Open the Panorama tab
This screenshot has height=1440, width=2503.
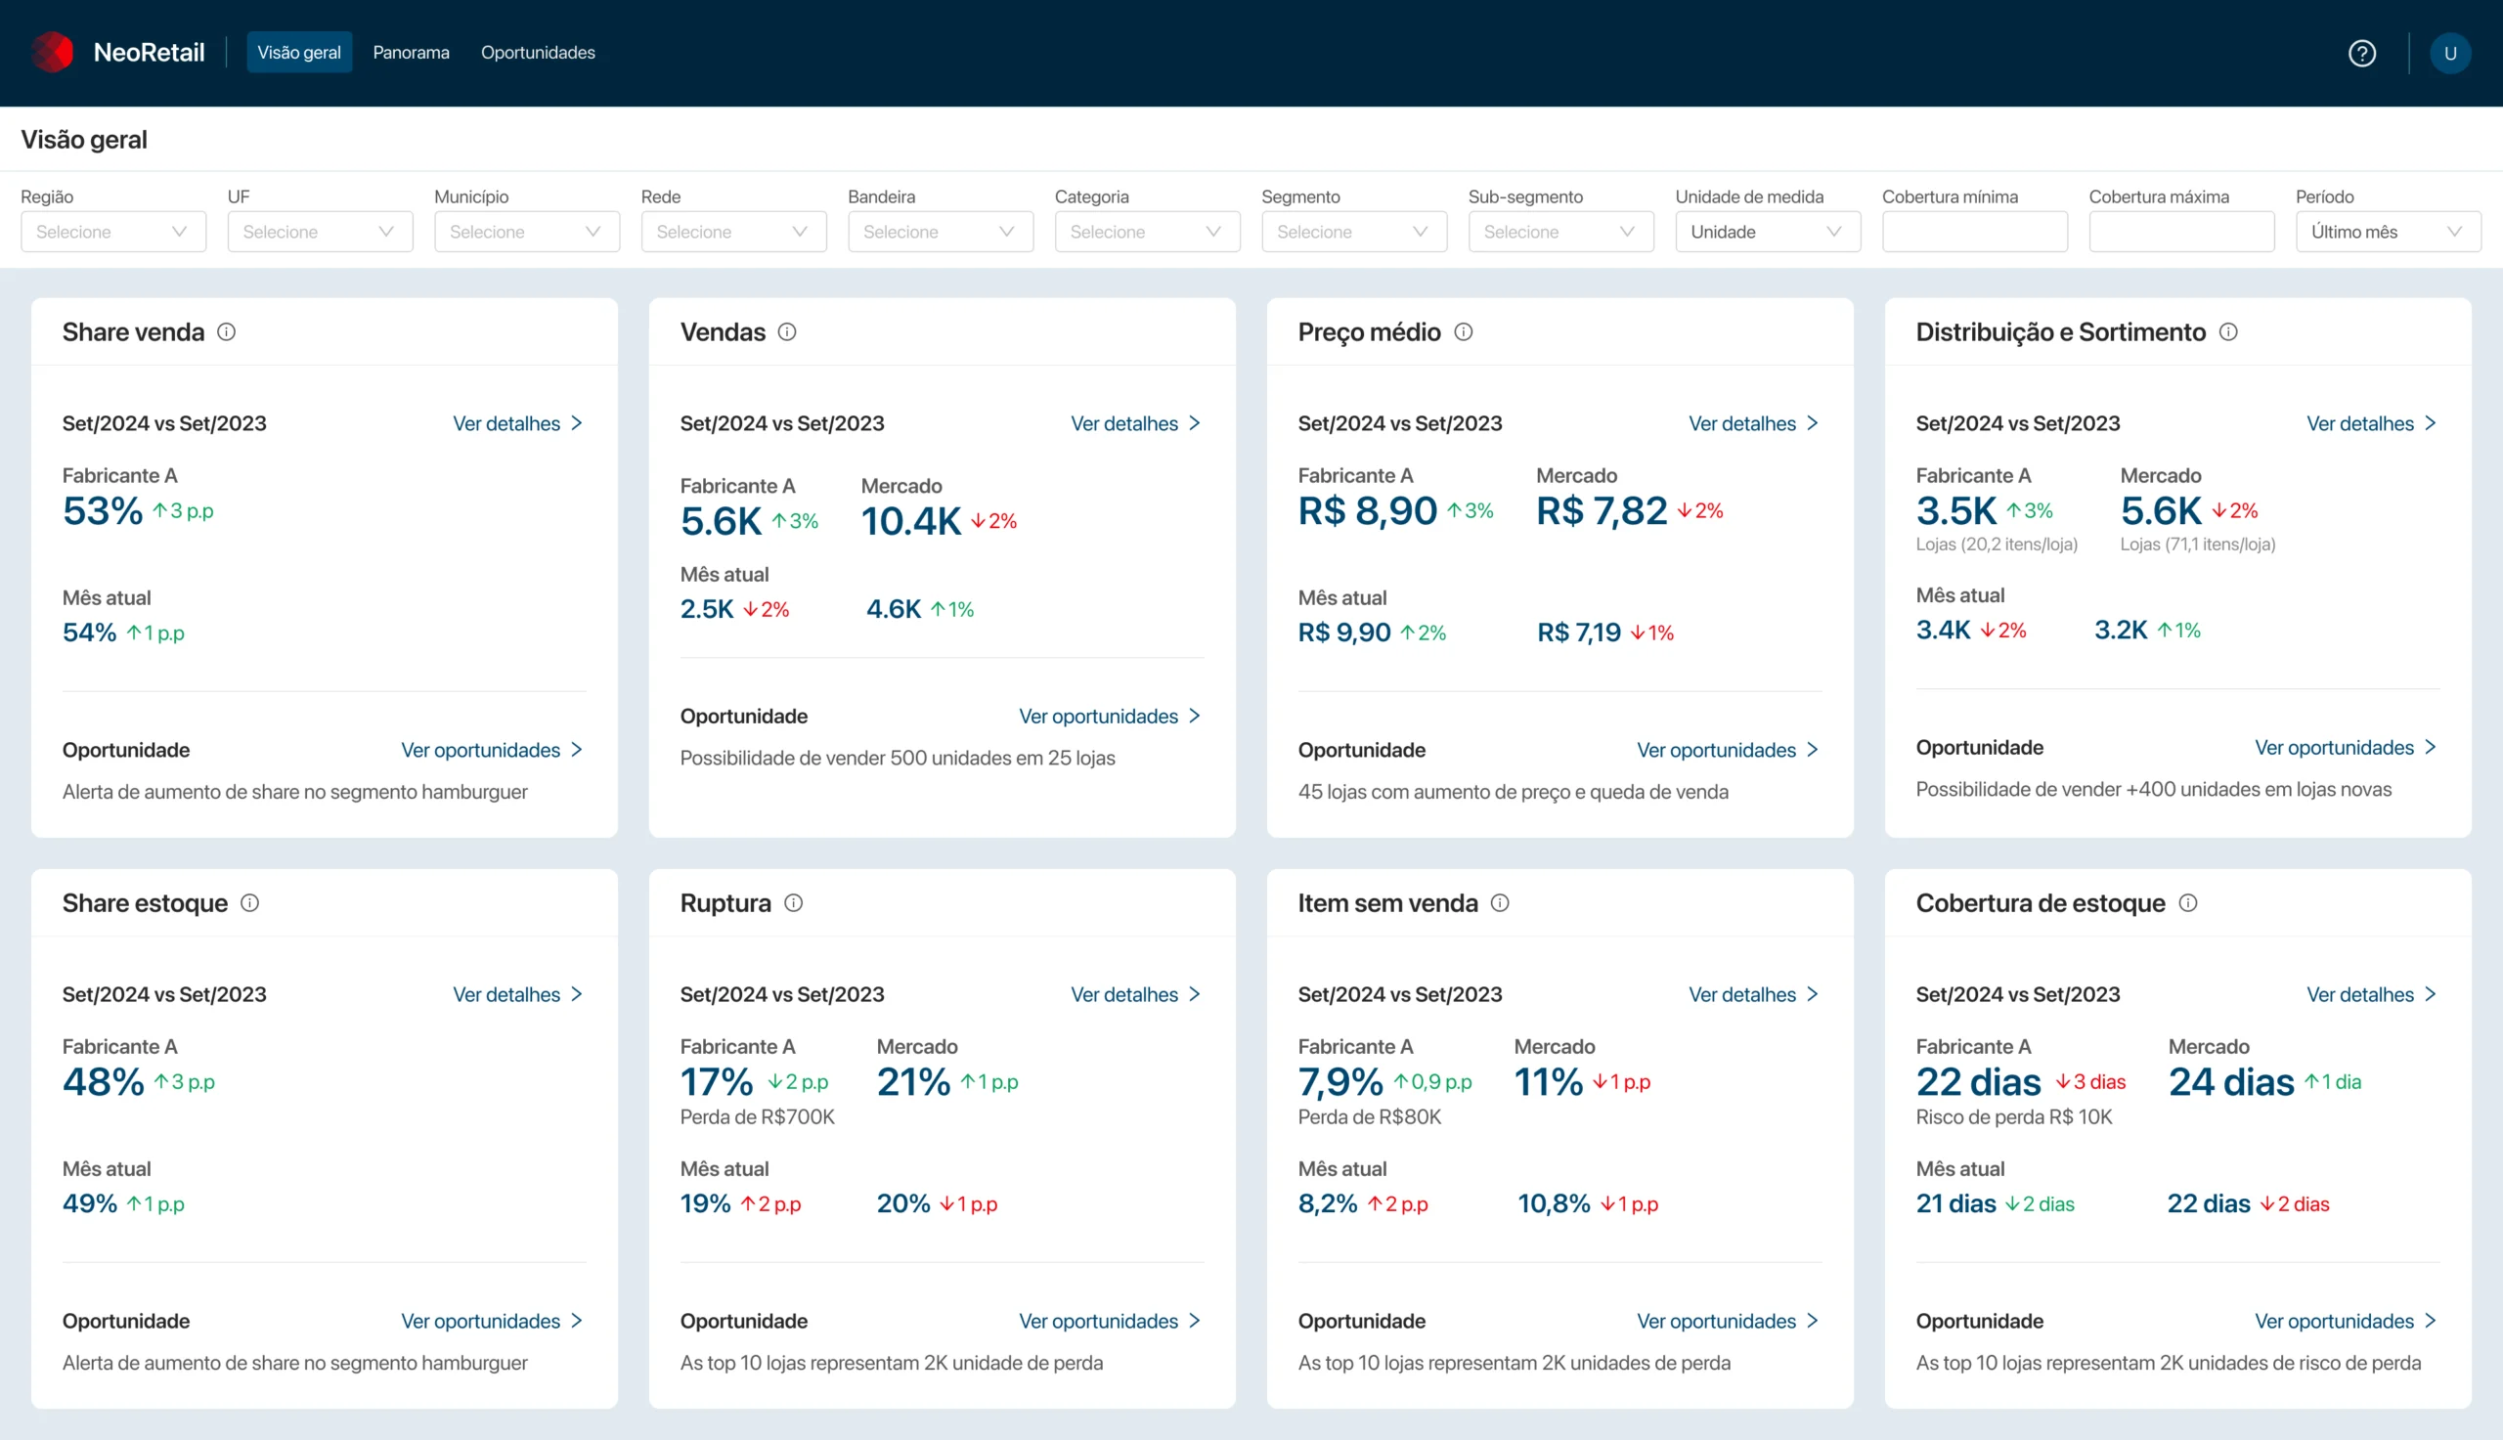point(411,53)
